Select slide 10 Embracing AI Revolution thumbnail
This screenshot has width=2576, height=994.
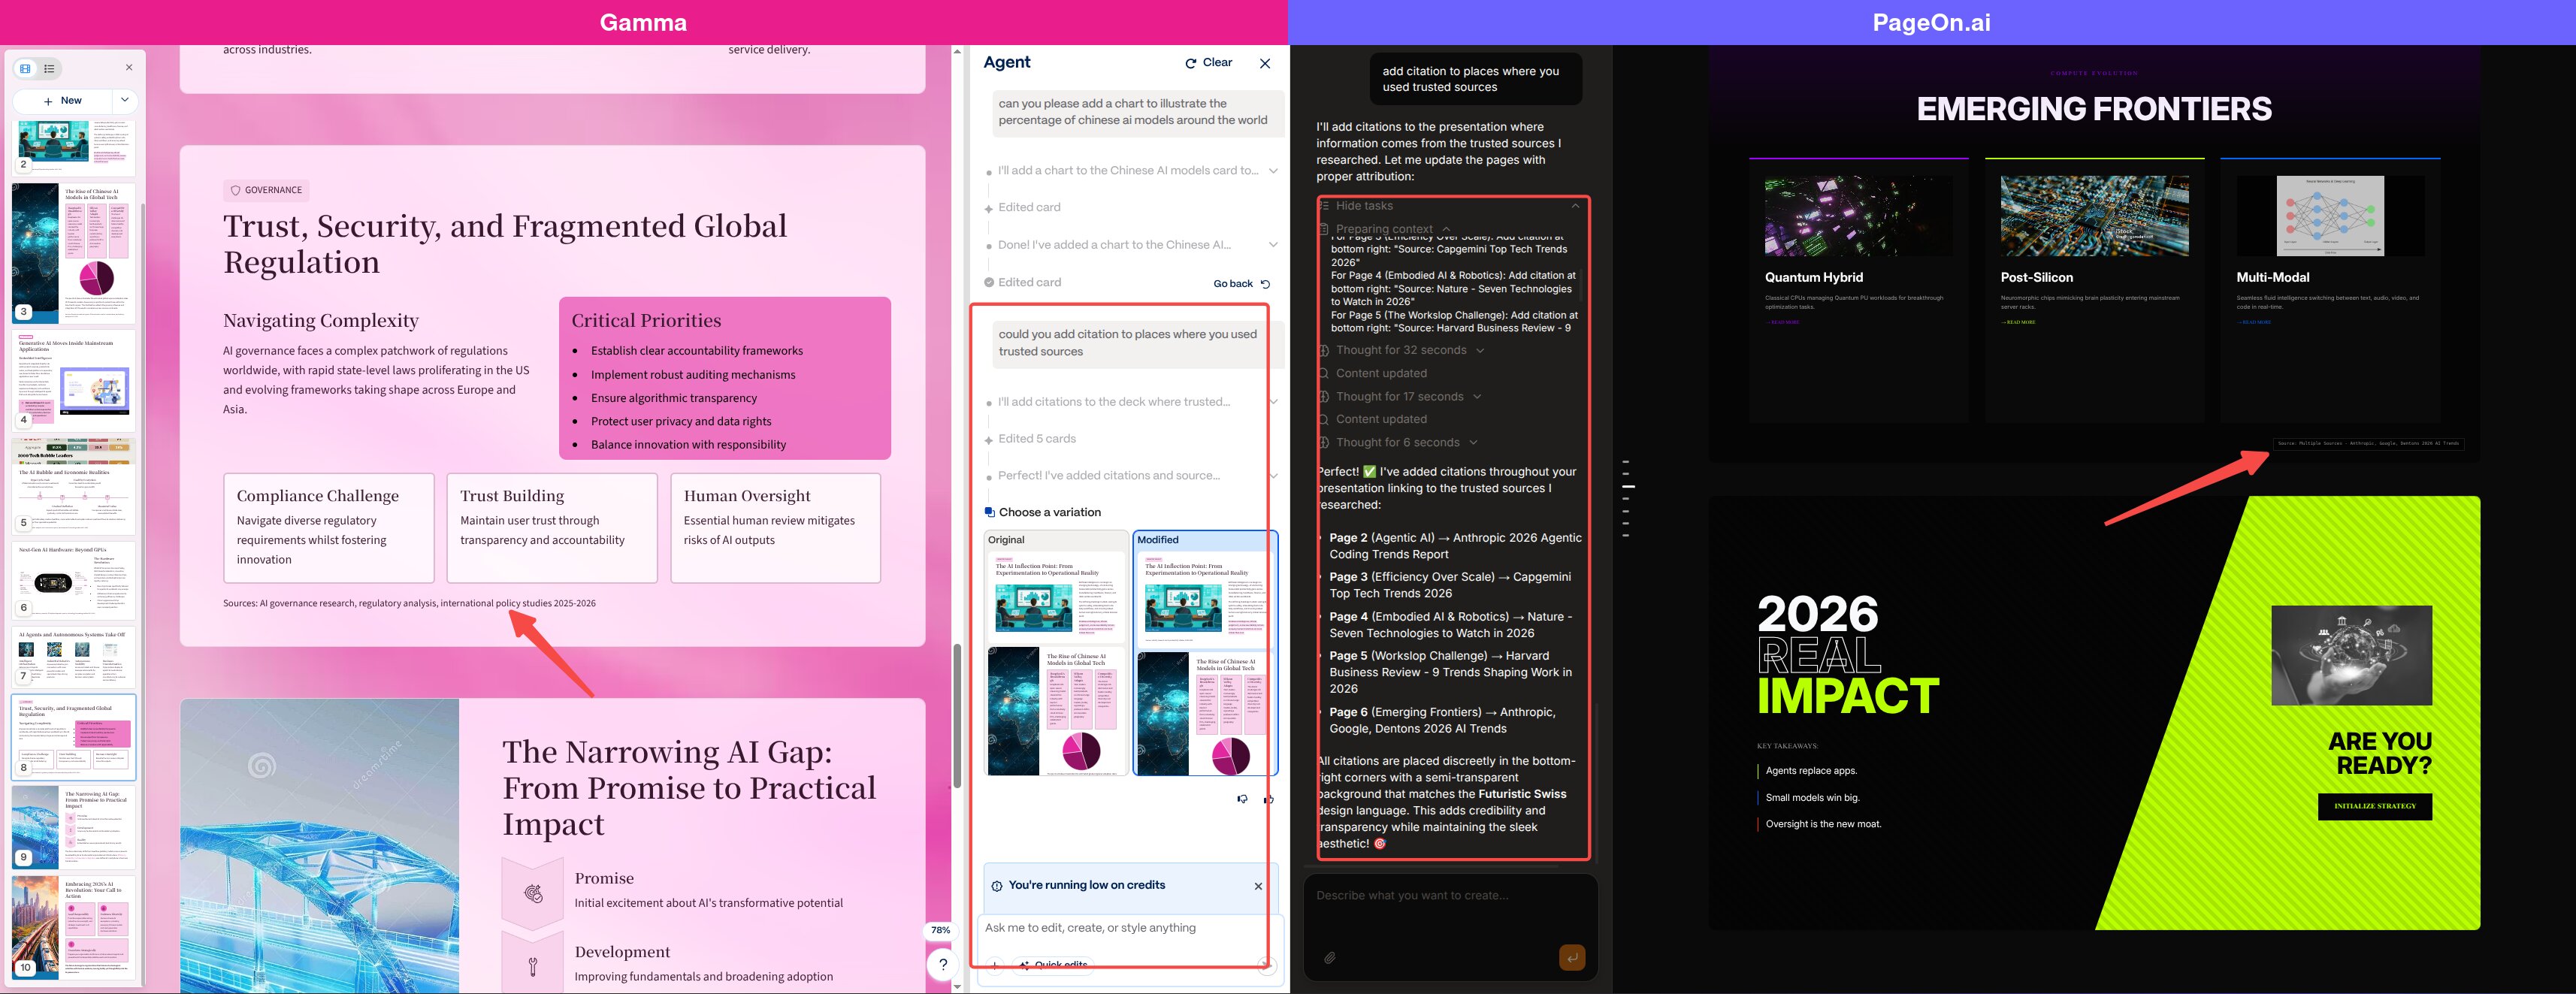[74, 927]
